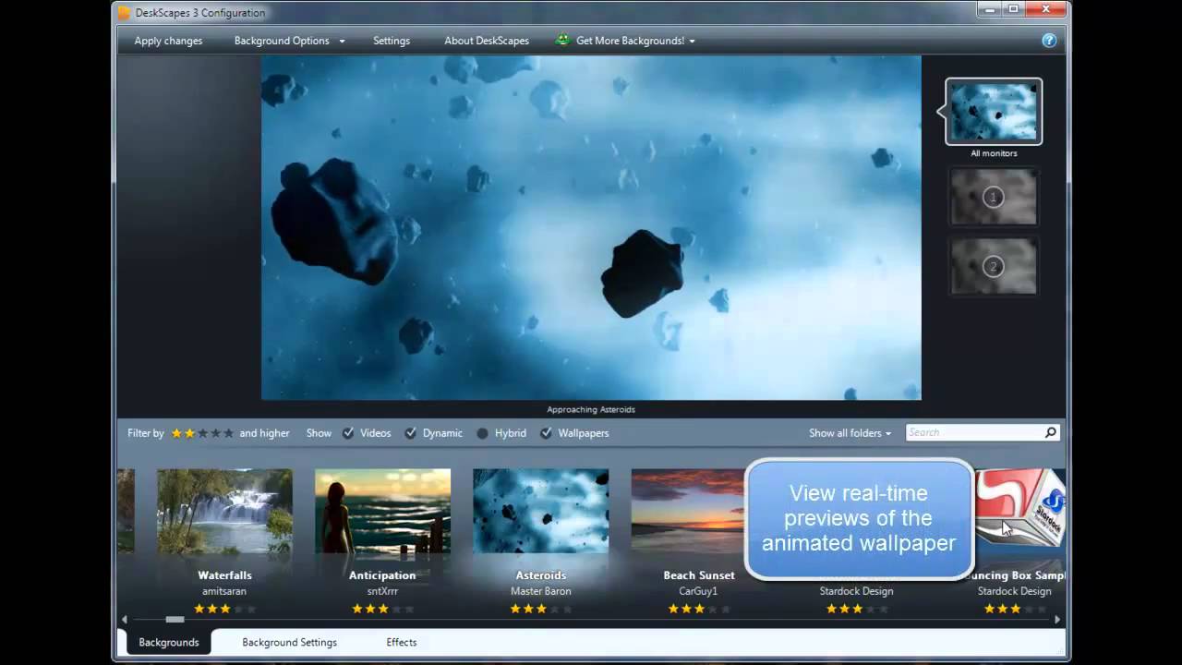Open About DeskScapes
This screenshot has height=665, width=1182.
[x=487, y=41]
